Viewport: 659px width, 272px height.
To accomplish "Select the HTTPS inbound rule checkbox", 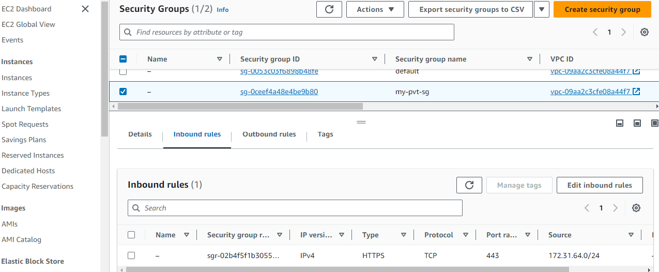I will click(x=131, y=255).
